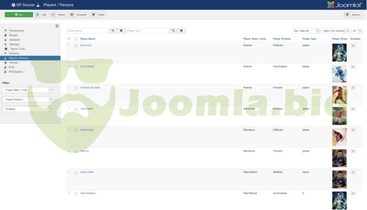Viewport: 367px width, 210px height.
Task: Click the Joomla logo in the header
Action: (x=345, y=5)
